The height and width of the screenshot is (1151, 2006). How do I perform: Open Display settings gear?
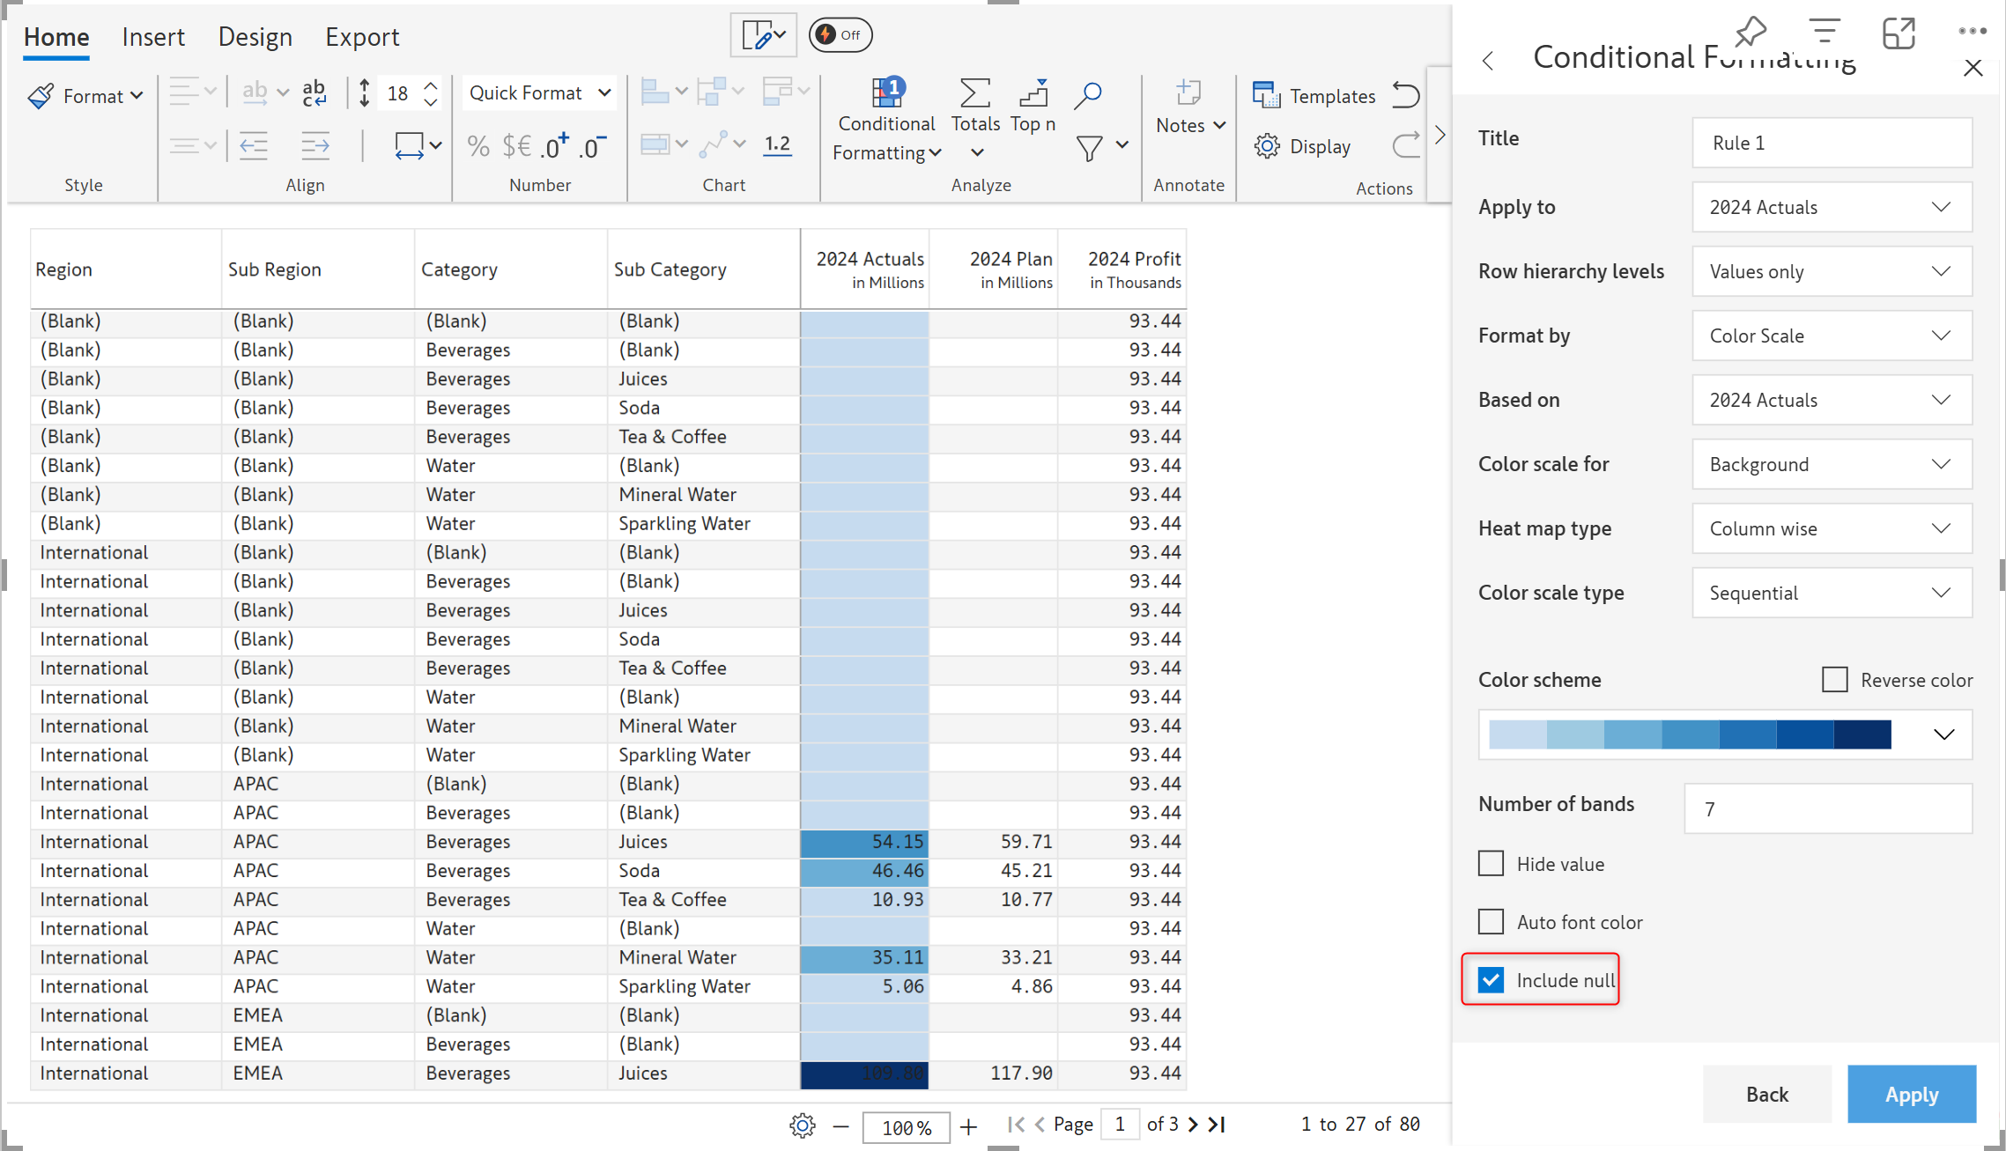click(x=1267, y=146)
